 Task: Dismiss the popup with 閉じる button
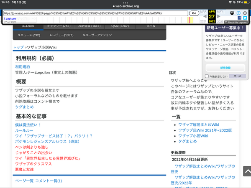(x=237, y=76)
